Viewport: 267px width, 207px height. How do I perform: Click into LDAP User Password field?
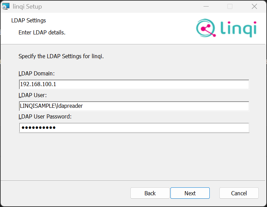[x=134, y=128]
